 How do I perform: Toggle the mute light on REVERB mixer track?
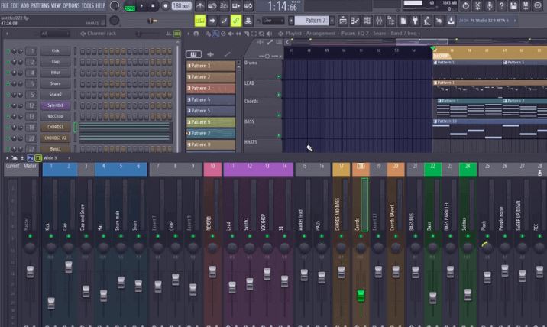[x=212, y=236]
